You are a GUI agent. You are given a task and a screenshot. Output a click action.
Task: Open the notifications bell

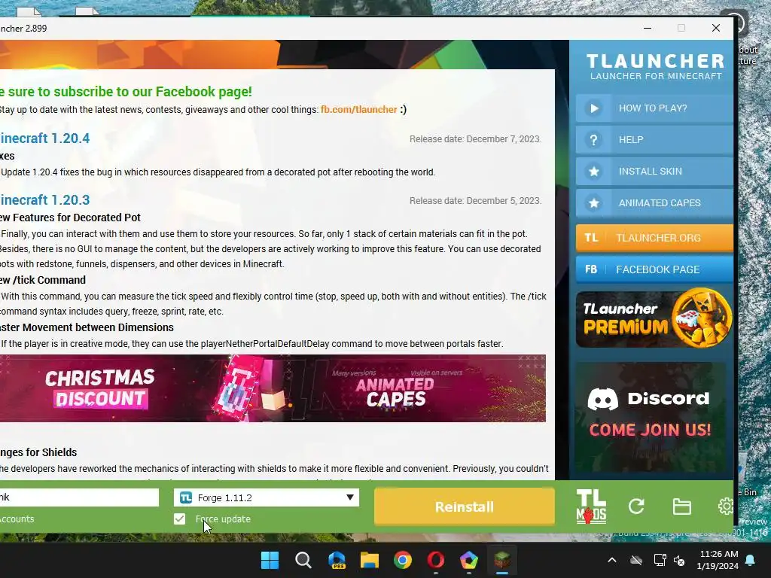click(x=751, y=560)
